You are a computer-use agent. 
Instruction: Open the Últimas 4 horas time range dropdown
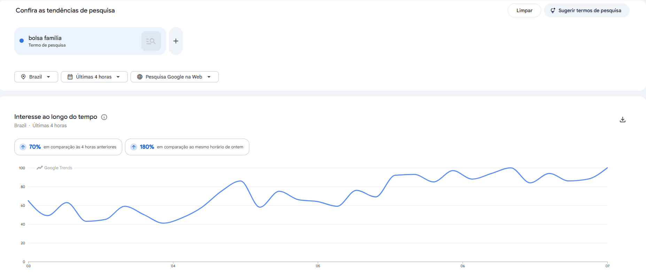(94, 77)
